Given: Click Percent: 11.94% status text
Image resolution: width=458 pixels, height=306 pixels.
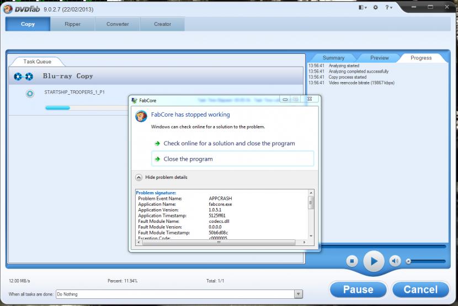Looking at the screenshot, I should [123, 281].
